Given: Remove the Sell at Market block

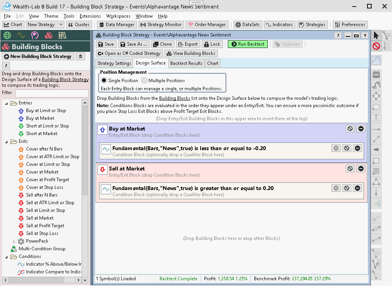Looking at the screenshot, I should [361, 169].
